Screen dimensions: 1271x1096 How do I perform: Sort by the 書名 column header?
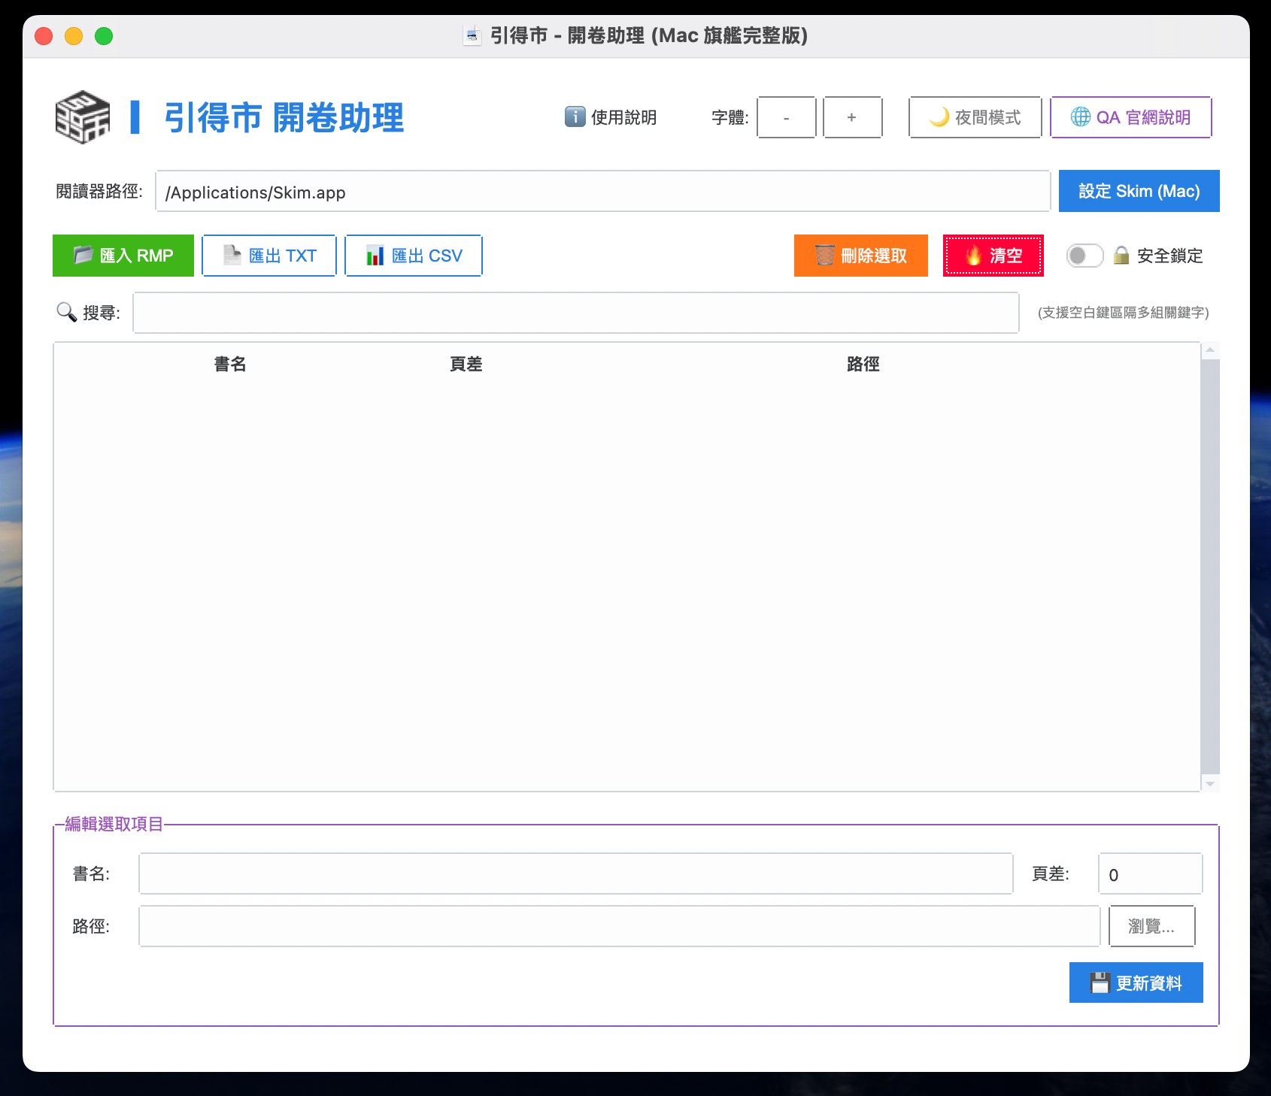click(x=230, y=365)
